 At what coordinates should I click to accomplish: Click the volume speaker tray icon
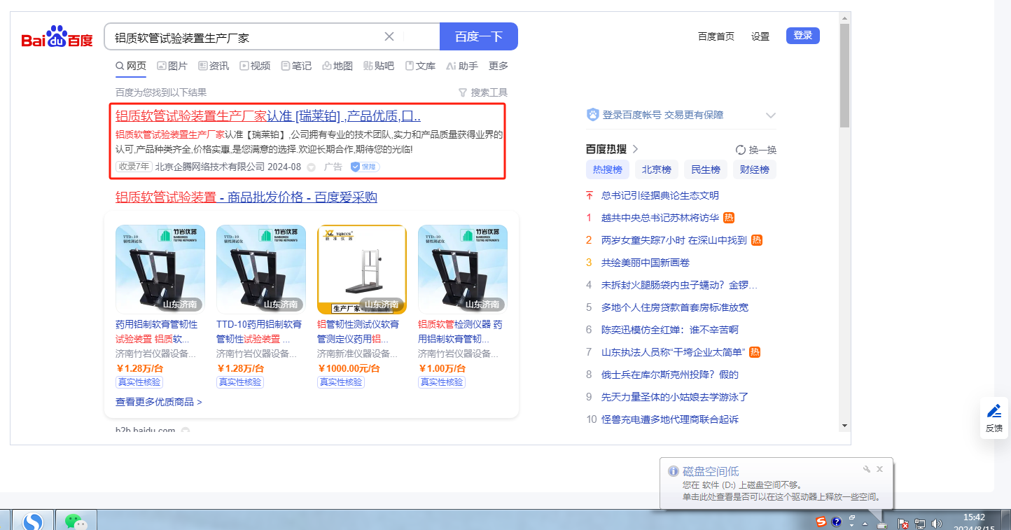pos(937,524)
